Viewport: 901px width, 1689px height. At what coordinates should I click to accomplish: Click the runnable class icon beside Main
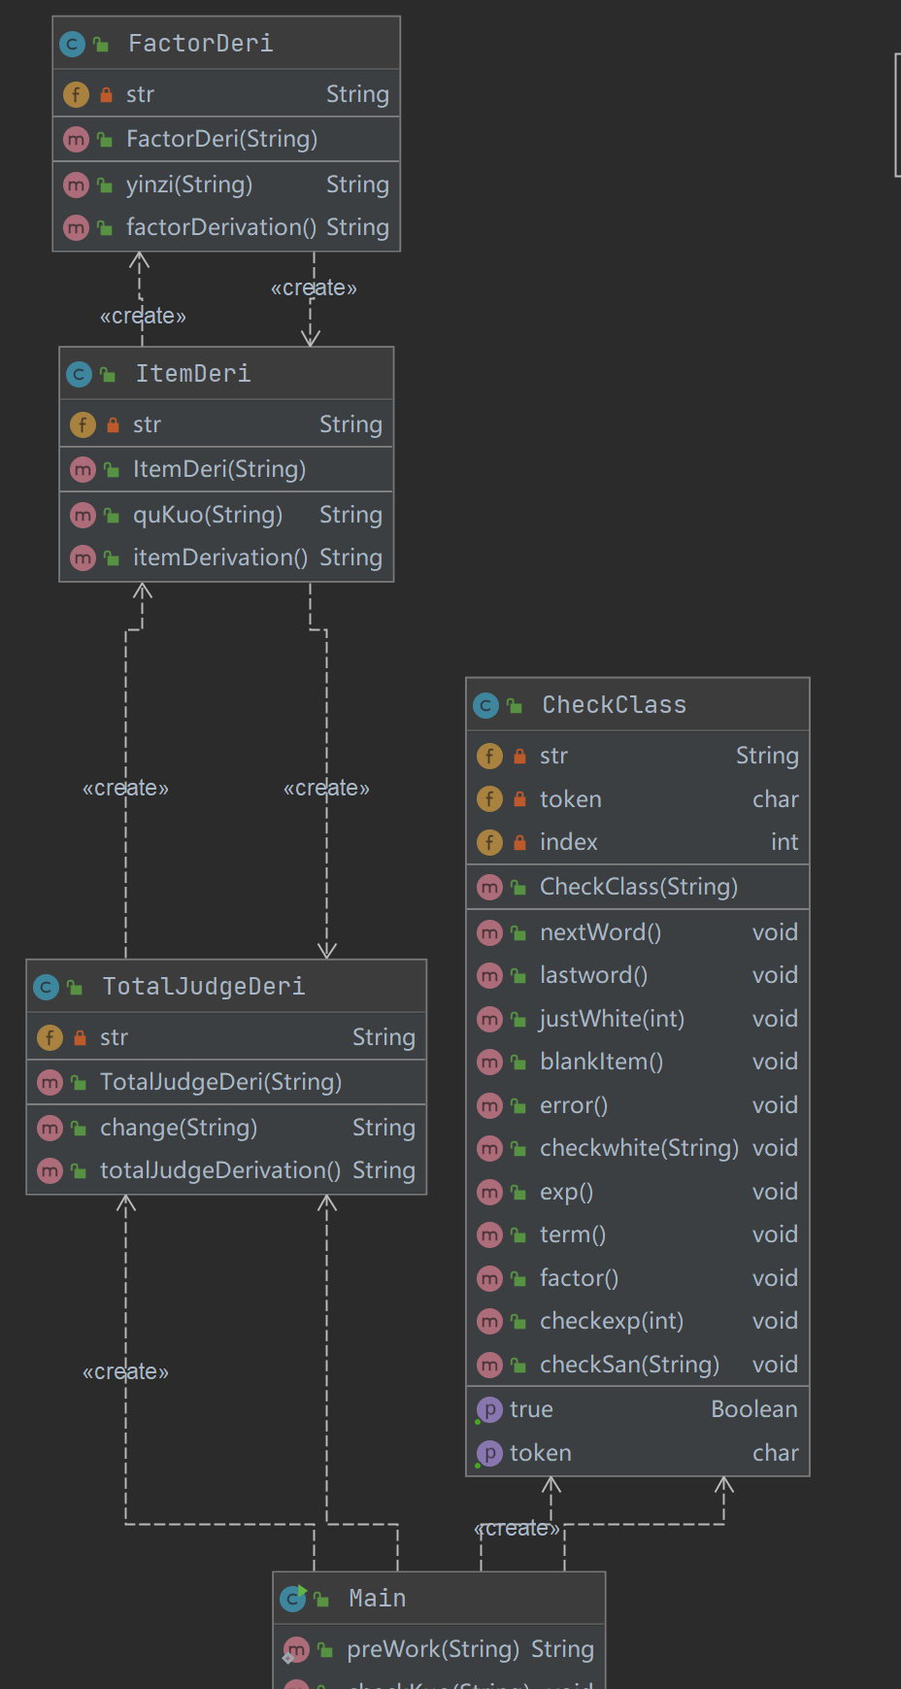click(x=293, y=1598)
